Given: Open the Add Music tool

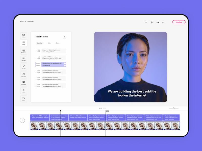Looking at the screenshot, I should click(23, 75).
